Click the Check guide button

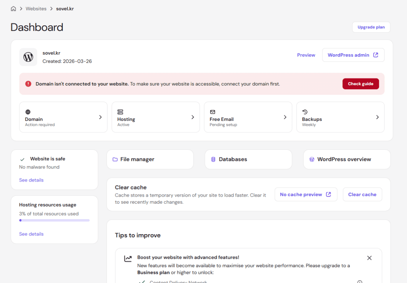point(360,84)
